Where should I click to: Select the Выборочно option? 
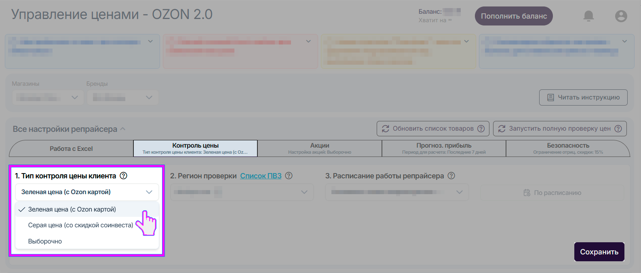click(x=87, y=241)
